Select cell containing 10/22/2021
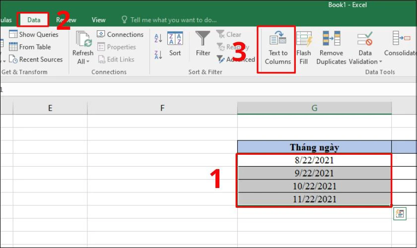The width and height of the screenshot is (417, 248). point(314,186)
